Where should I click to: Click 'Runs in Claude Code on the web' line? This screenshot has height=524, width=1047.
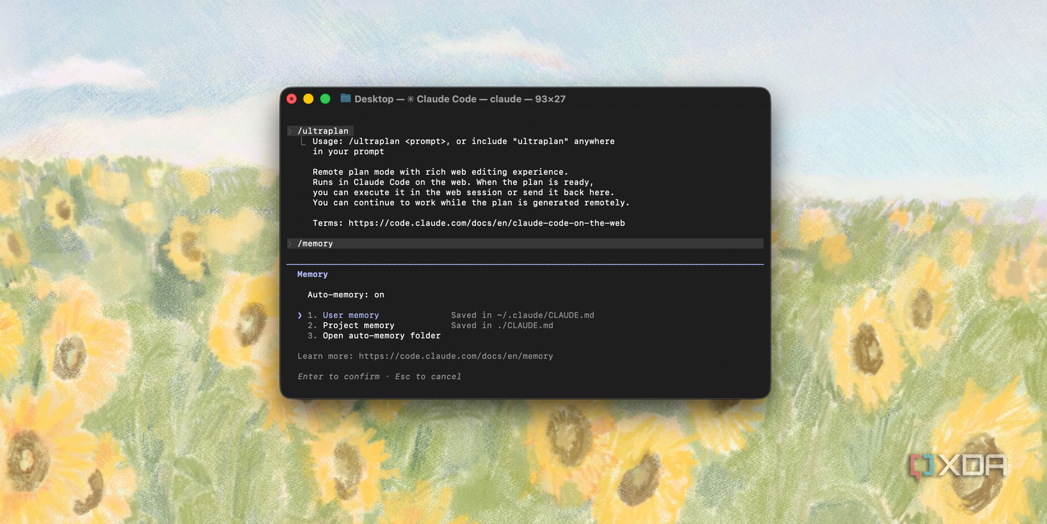coord(453,182)
